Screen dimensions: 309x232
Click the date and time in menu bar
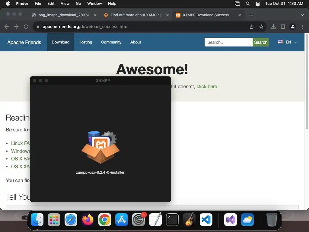point(284,4)
